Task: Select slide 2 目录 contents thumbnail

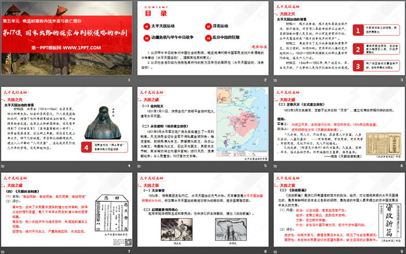Action: click(203, 38)
